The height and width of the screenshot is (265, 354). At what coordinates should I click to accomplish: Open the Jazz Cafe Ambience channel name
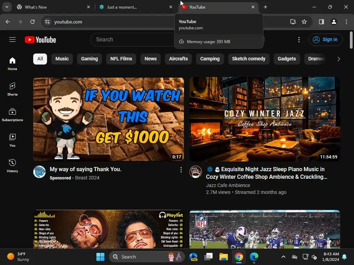[x=228, y=185]
